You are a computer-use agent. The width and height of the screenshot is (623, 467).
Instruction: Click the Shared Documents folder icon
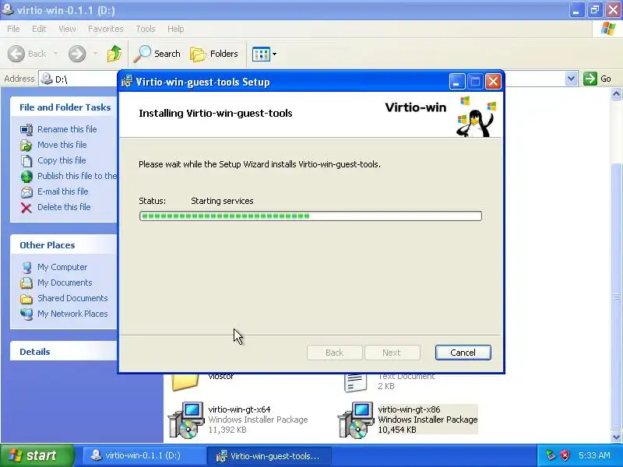pyautogui.click(x=26, y=298)
